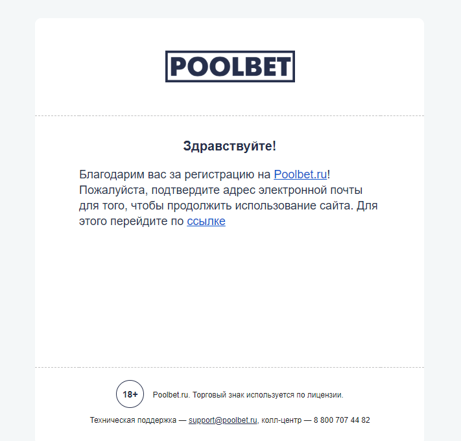Click the "Пожалуйста, подтвердите адрес электронной почты" line
Image resolution: width=461 pixels, height=441 pixels.
220,190
